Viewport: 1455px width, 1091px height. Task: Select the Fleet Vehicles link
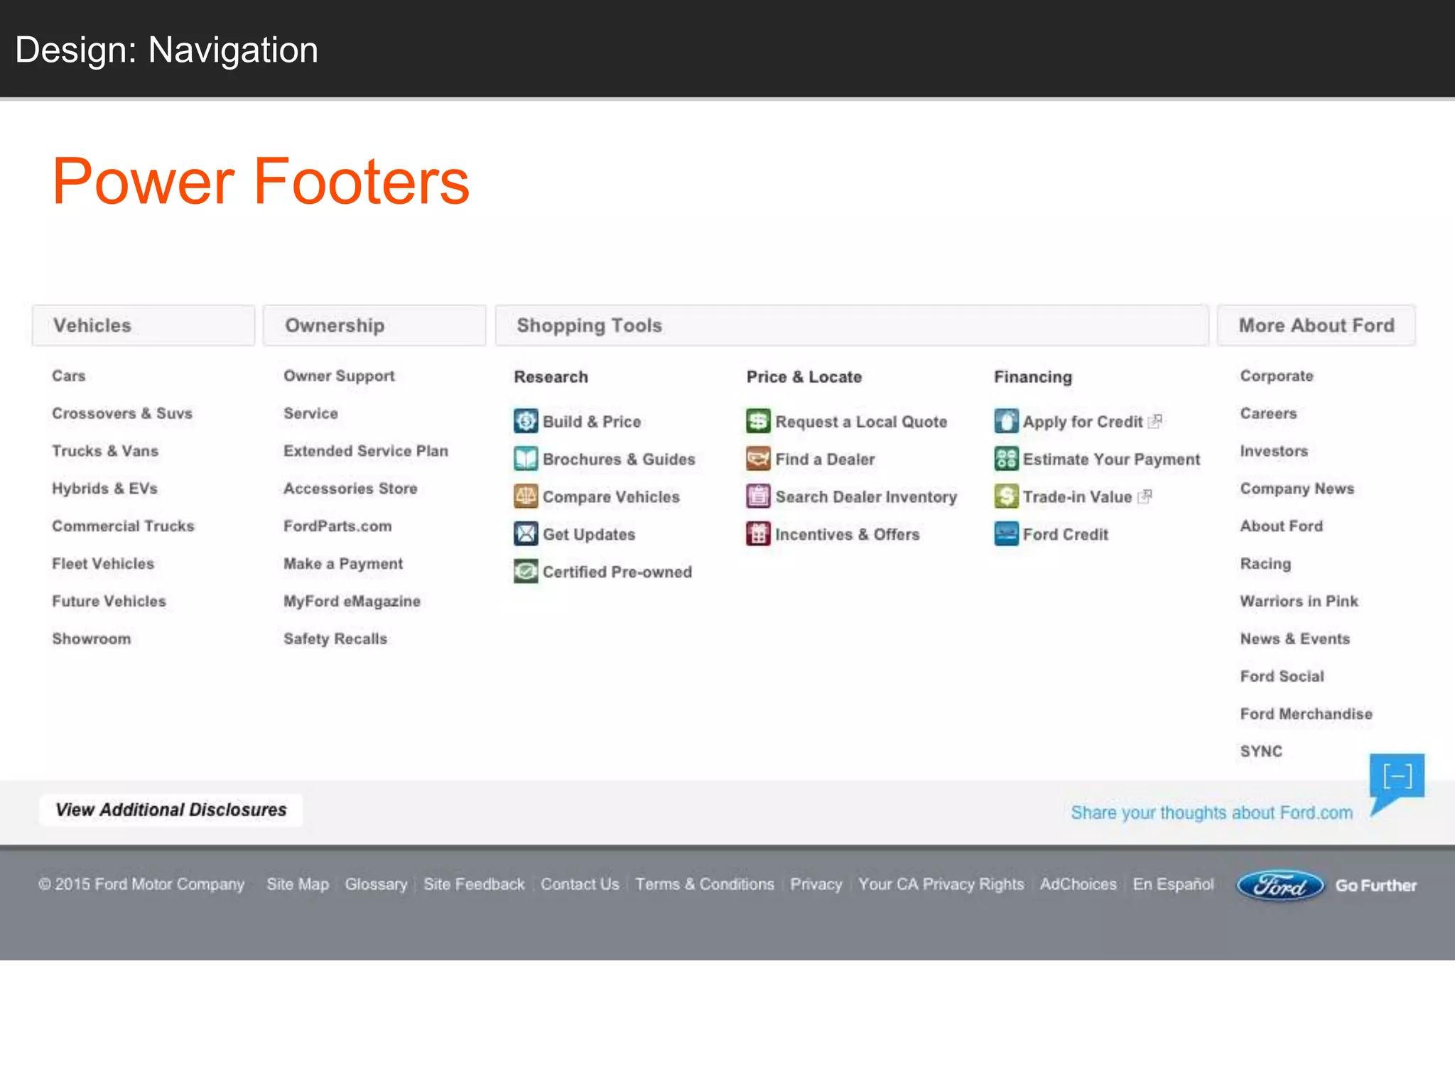point(103,564)
